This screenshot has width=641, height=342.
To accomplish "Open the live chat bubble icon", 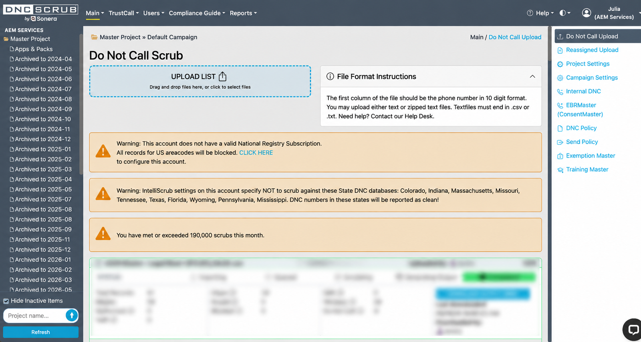I will (633, 330).
